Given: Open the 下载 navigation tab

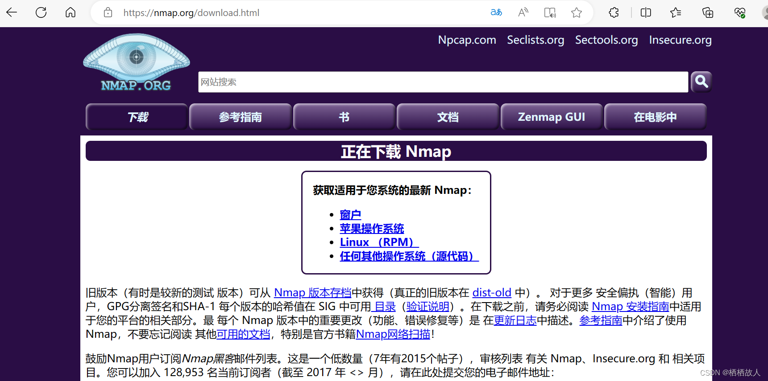Looking at the screenshot, I should tap(137, 117).
